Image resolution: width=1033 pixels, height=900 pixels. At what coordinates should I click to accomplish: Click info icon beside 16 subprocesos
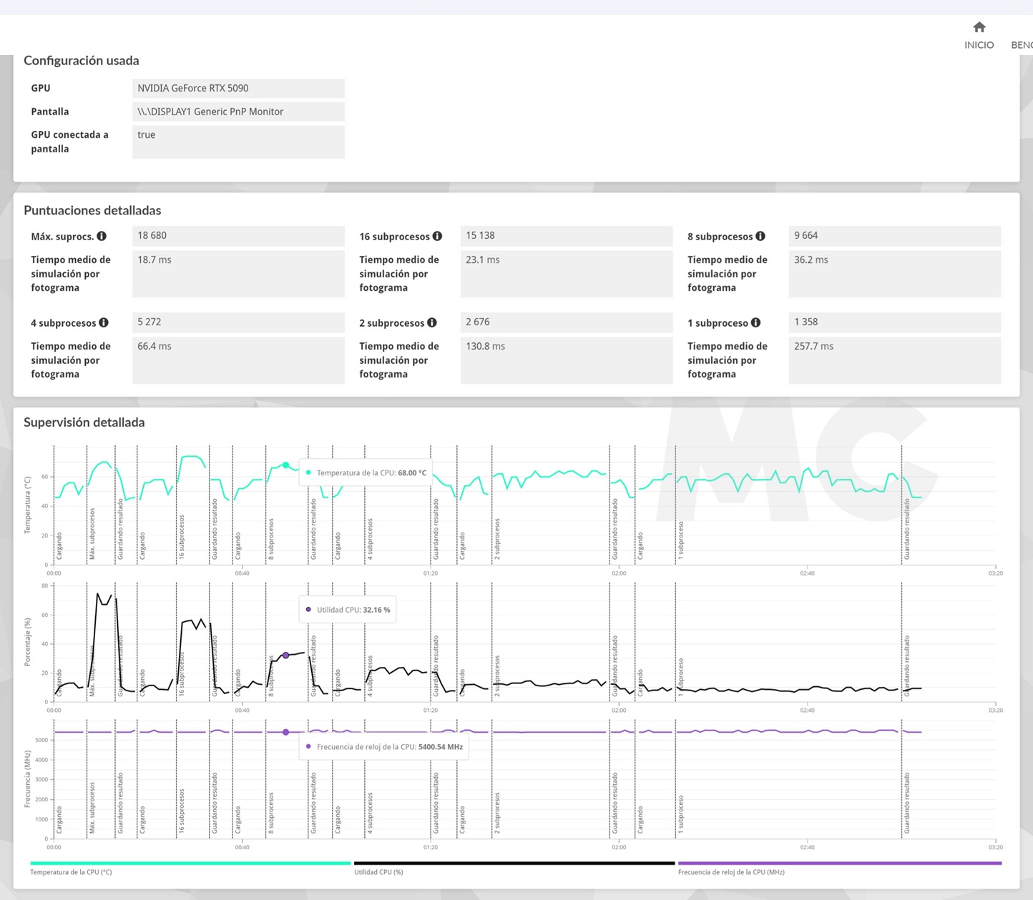coord(437,236)
